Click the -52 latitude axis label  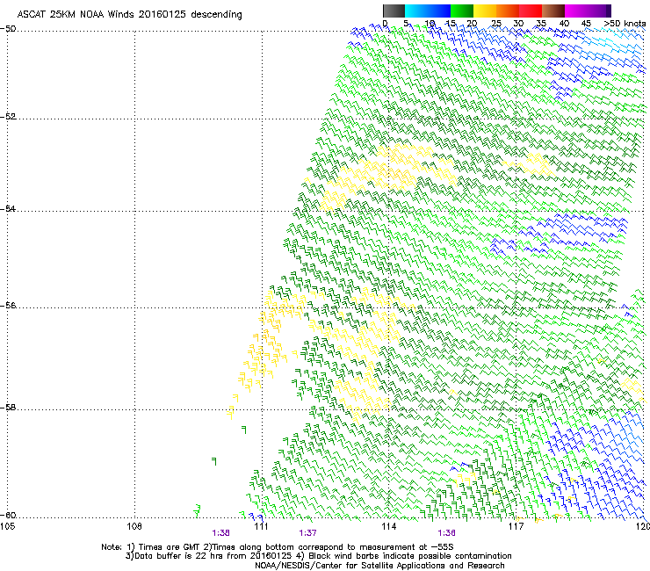[x=8, y=117]
